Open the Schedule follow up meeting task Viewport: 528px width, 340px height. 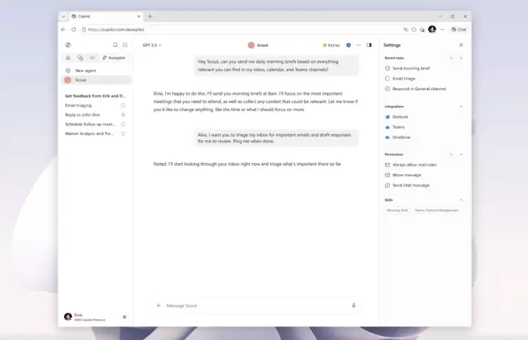click(x=90, y=124)
